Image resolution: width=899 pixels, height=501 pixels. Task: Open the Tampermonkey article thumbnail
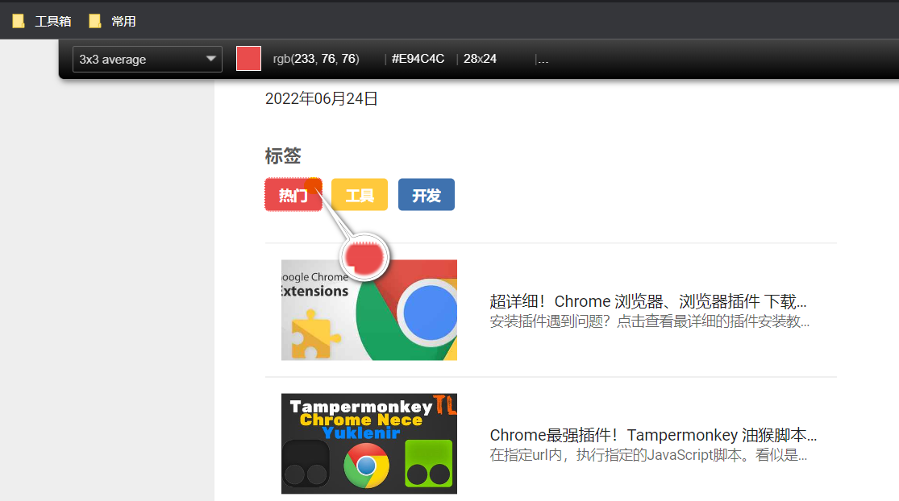pyautogui.click(x=369, y=444)
